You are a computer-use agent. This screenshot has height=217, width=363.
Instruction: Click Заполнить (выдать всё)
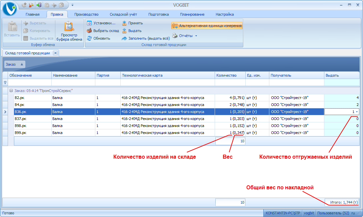(x=146, y=38)
